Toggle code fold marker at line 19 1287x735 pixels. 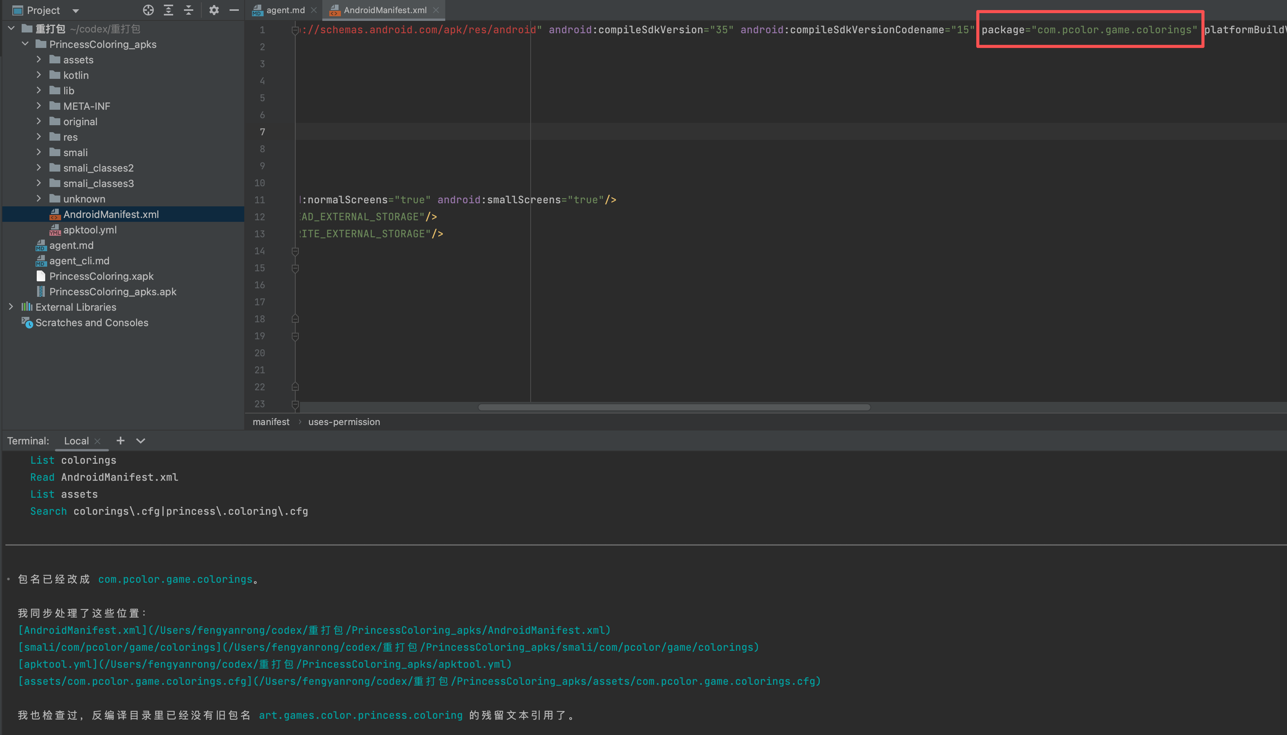coord(295,336)
